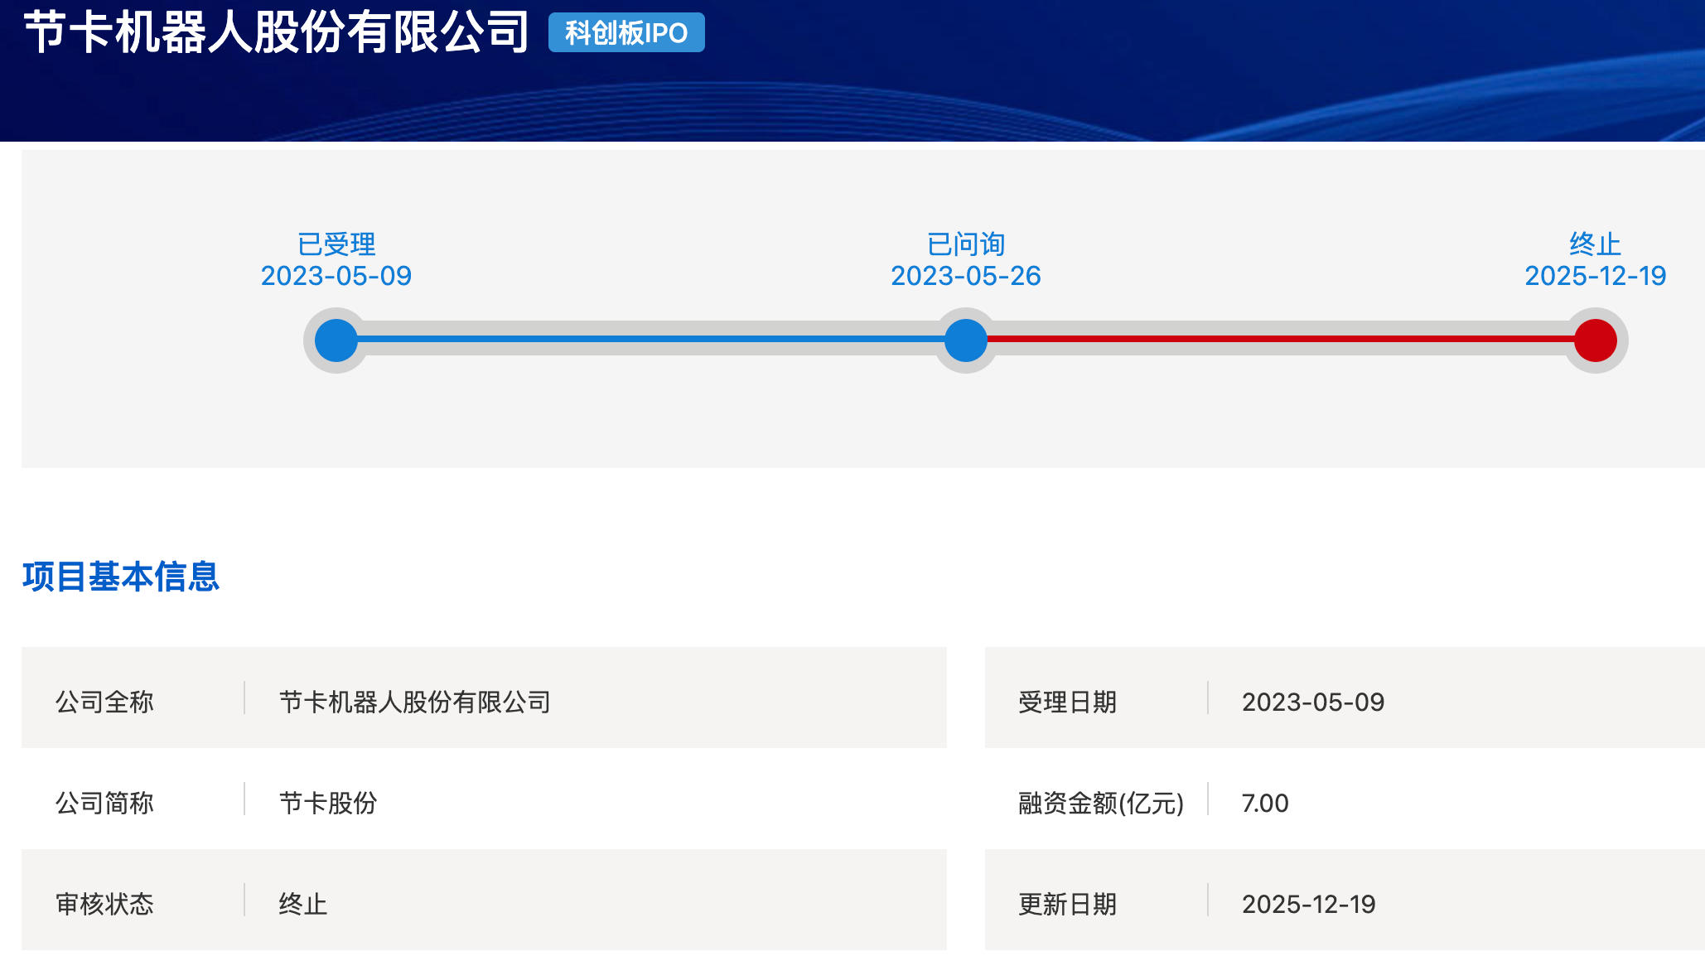The width and height of the screenshot is (1705, 956).
Task: Click the 融资金额 value 7.00
Action: pyautogui.click(x=1265, y=804)
